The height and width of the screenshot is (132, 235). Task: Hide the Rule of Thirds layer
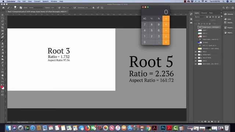pos(196,58)
